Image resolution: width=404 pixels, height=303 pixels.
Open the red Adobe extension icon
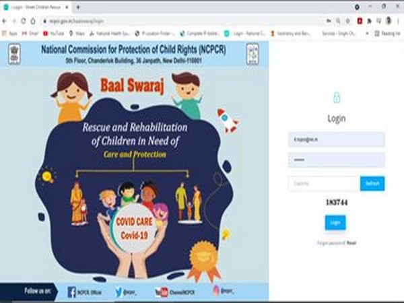click(360, 21)
